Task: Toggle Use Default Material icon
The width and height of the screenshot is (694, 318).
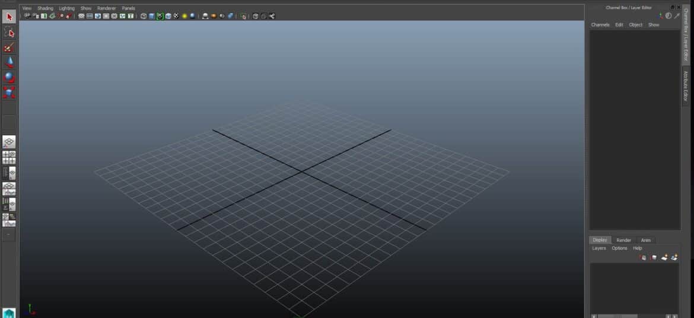Action: (x=160, y=16)
